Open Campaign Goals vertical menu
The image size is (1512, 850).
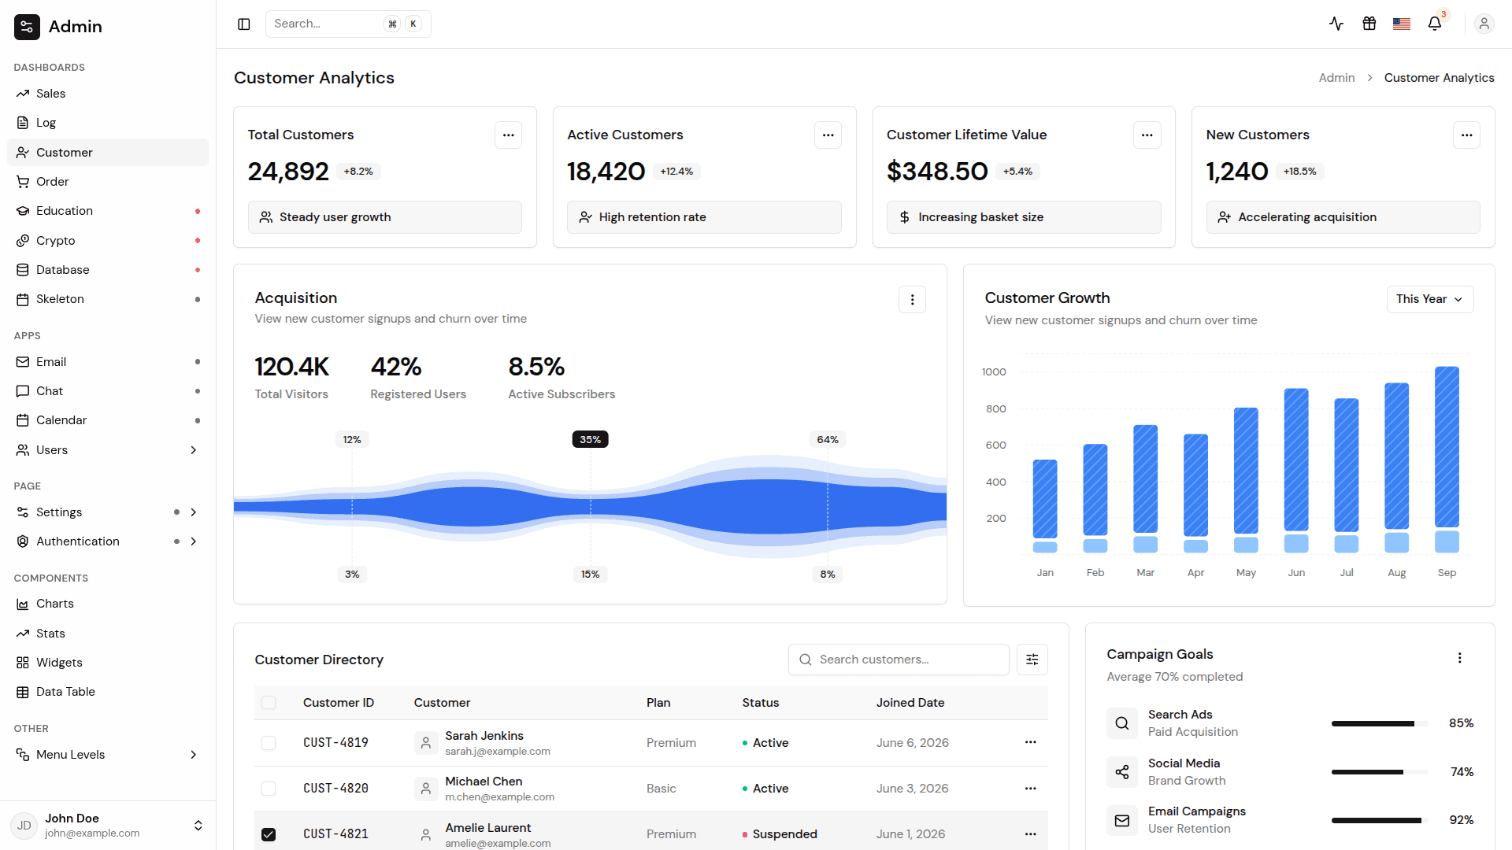tap(1460, 658)
